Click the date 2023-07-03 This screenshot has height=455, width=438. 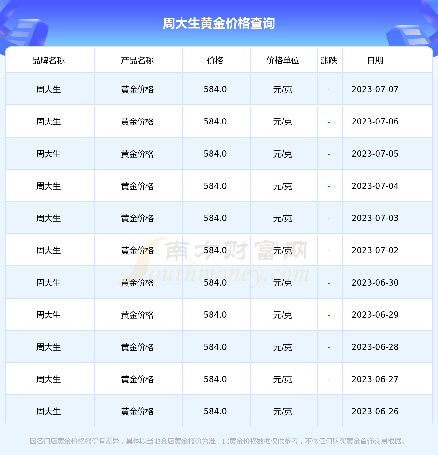[375, 218]
